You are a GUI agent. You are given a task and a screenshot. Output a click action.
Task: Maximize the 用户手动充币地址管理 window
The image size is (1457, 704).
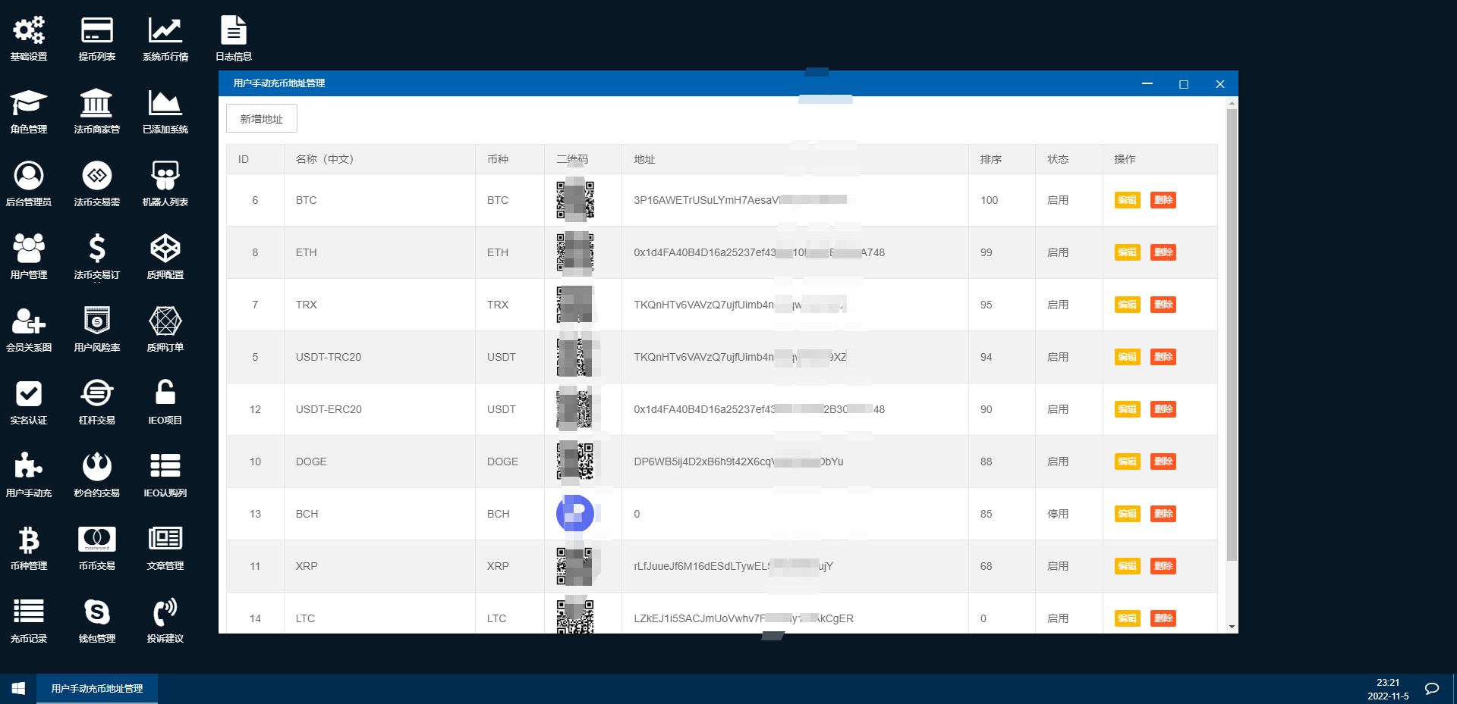click(x=1184, y=84)
